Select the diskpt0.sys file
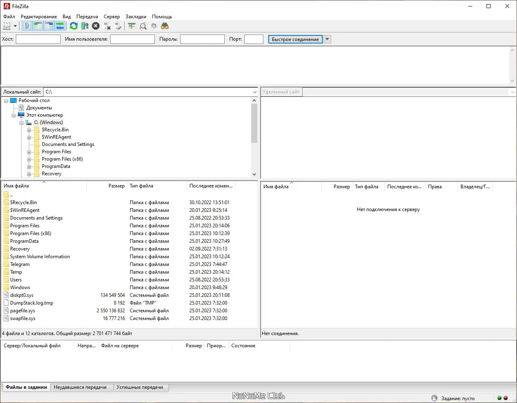The width and height of the screenshot is (517, 403). 22,295
